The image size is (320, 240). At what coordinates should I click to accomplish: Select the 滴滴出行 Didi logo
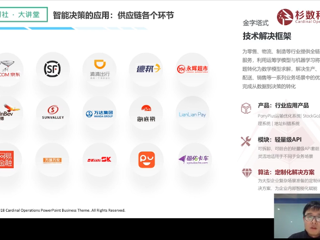pyautogui.click(x=100, y=70)
